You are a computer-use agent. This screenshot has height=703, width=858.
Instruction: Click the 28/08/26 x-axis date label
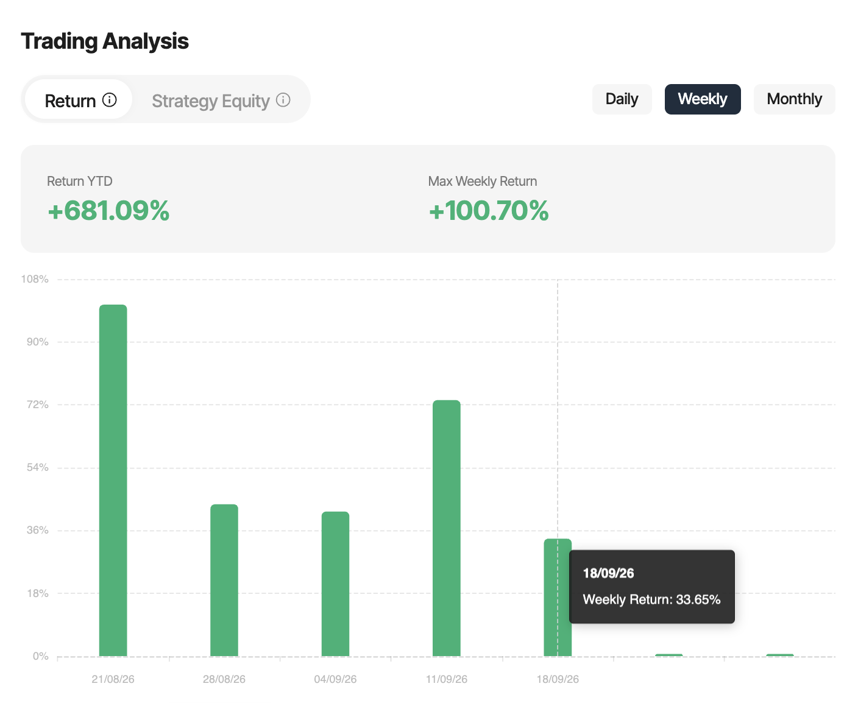coord(224,679)
